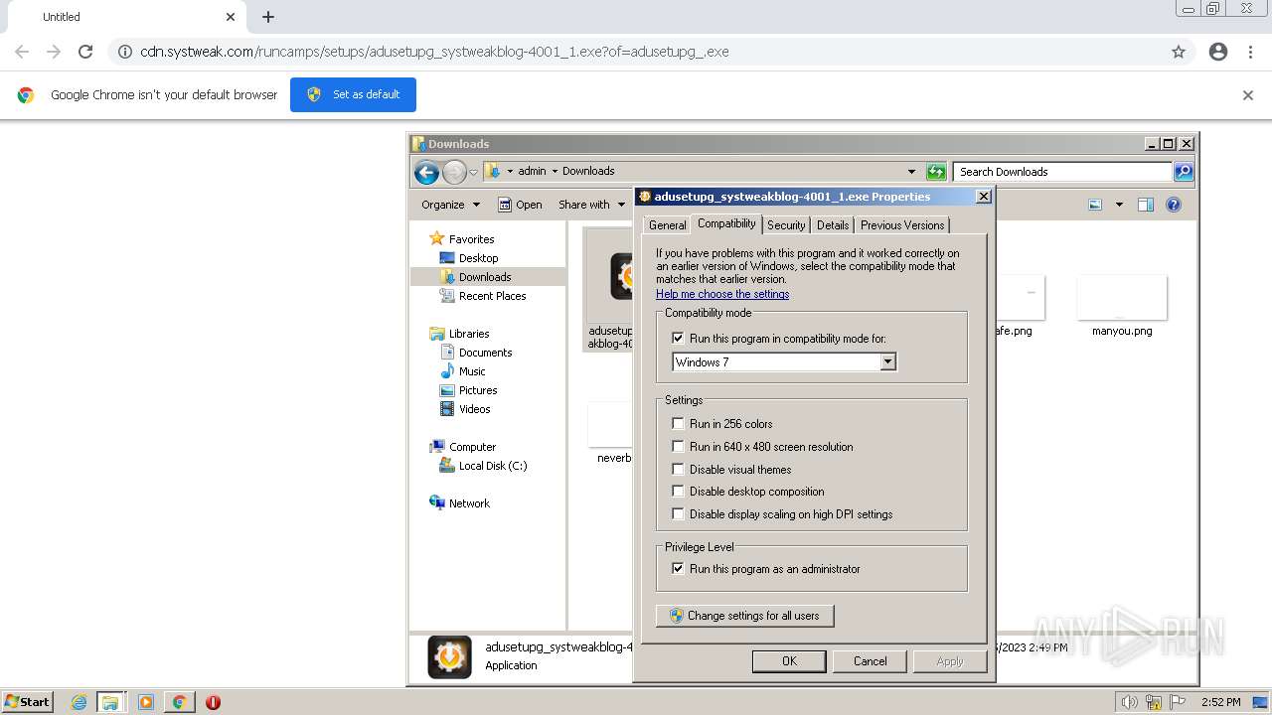
Task: Open Share with menu
Action: 592,205
